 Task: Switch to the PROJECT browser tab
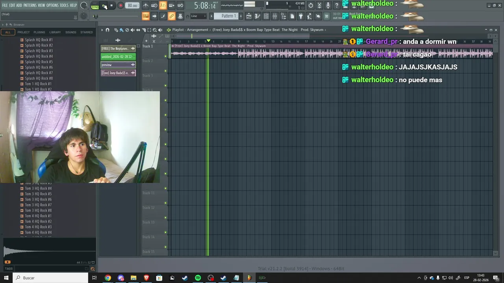coord(23,32)
